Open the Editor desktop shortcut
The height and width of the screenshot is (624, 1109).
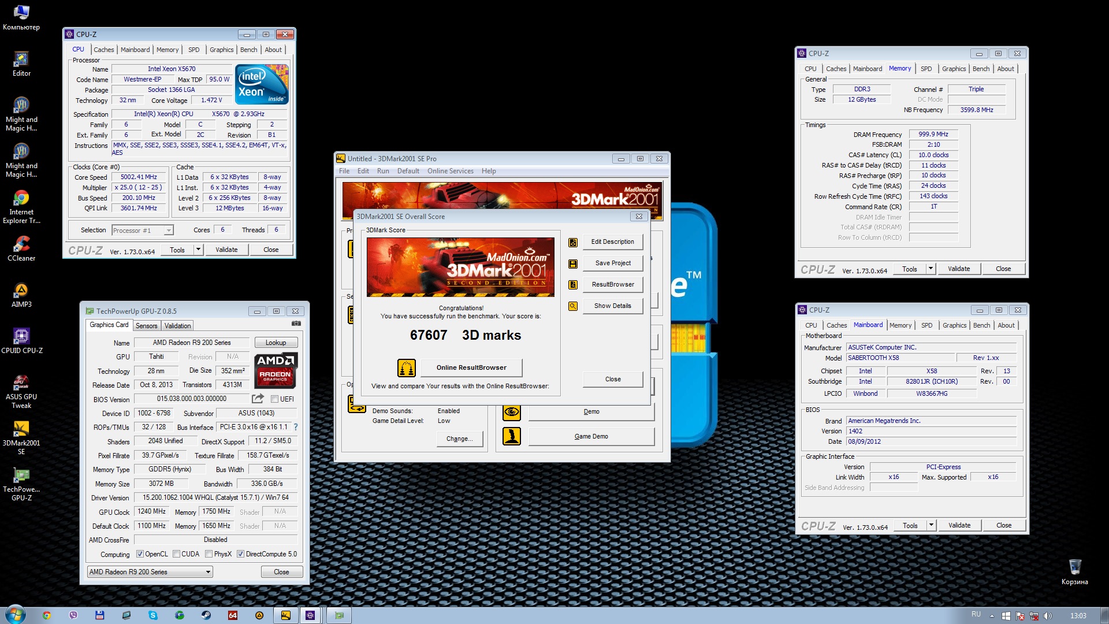click(21, 64)
